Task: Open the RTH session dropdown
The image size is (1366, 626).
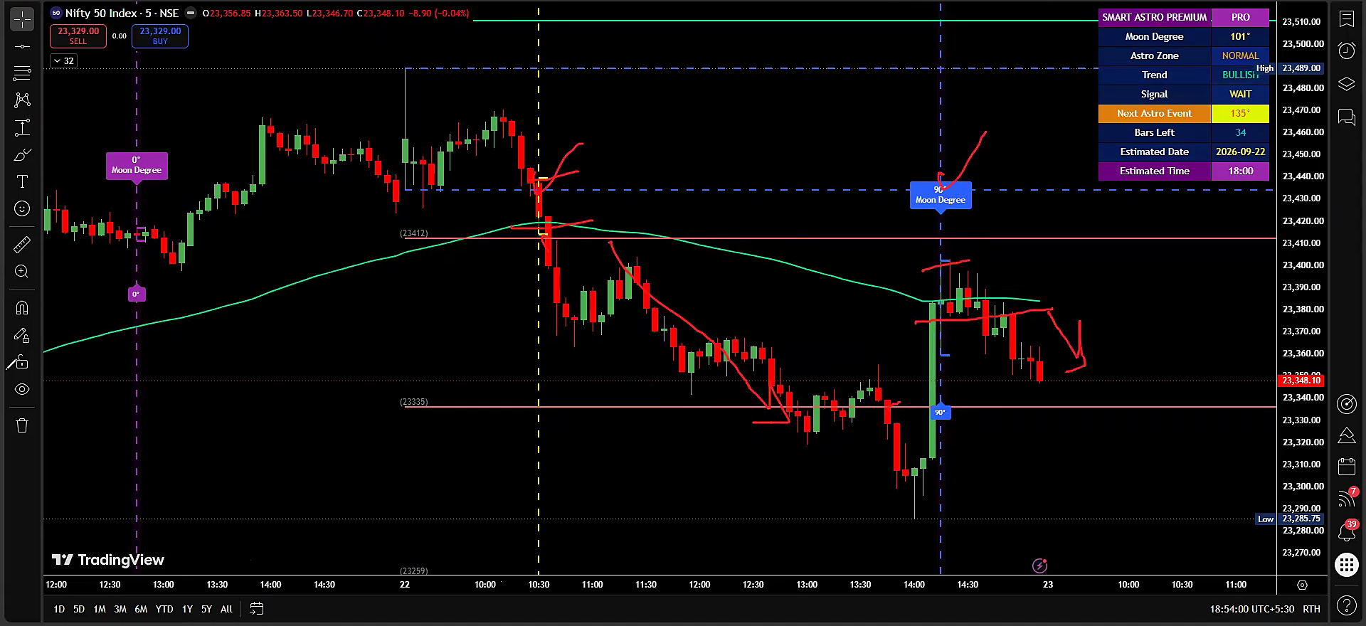Action: (x=1311, y=609)
